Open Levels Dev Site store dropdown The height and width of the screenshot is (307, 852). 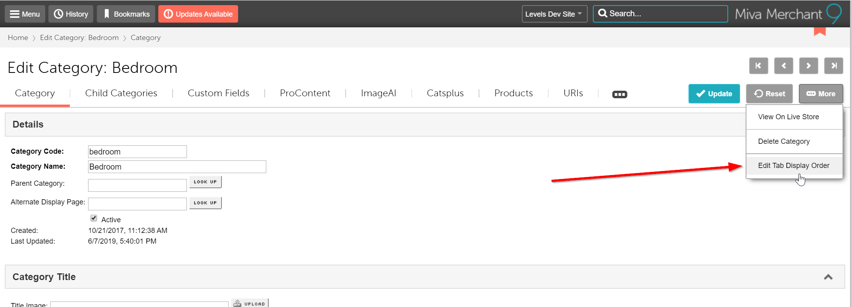pos(554,14)
